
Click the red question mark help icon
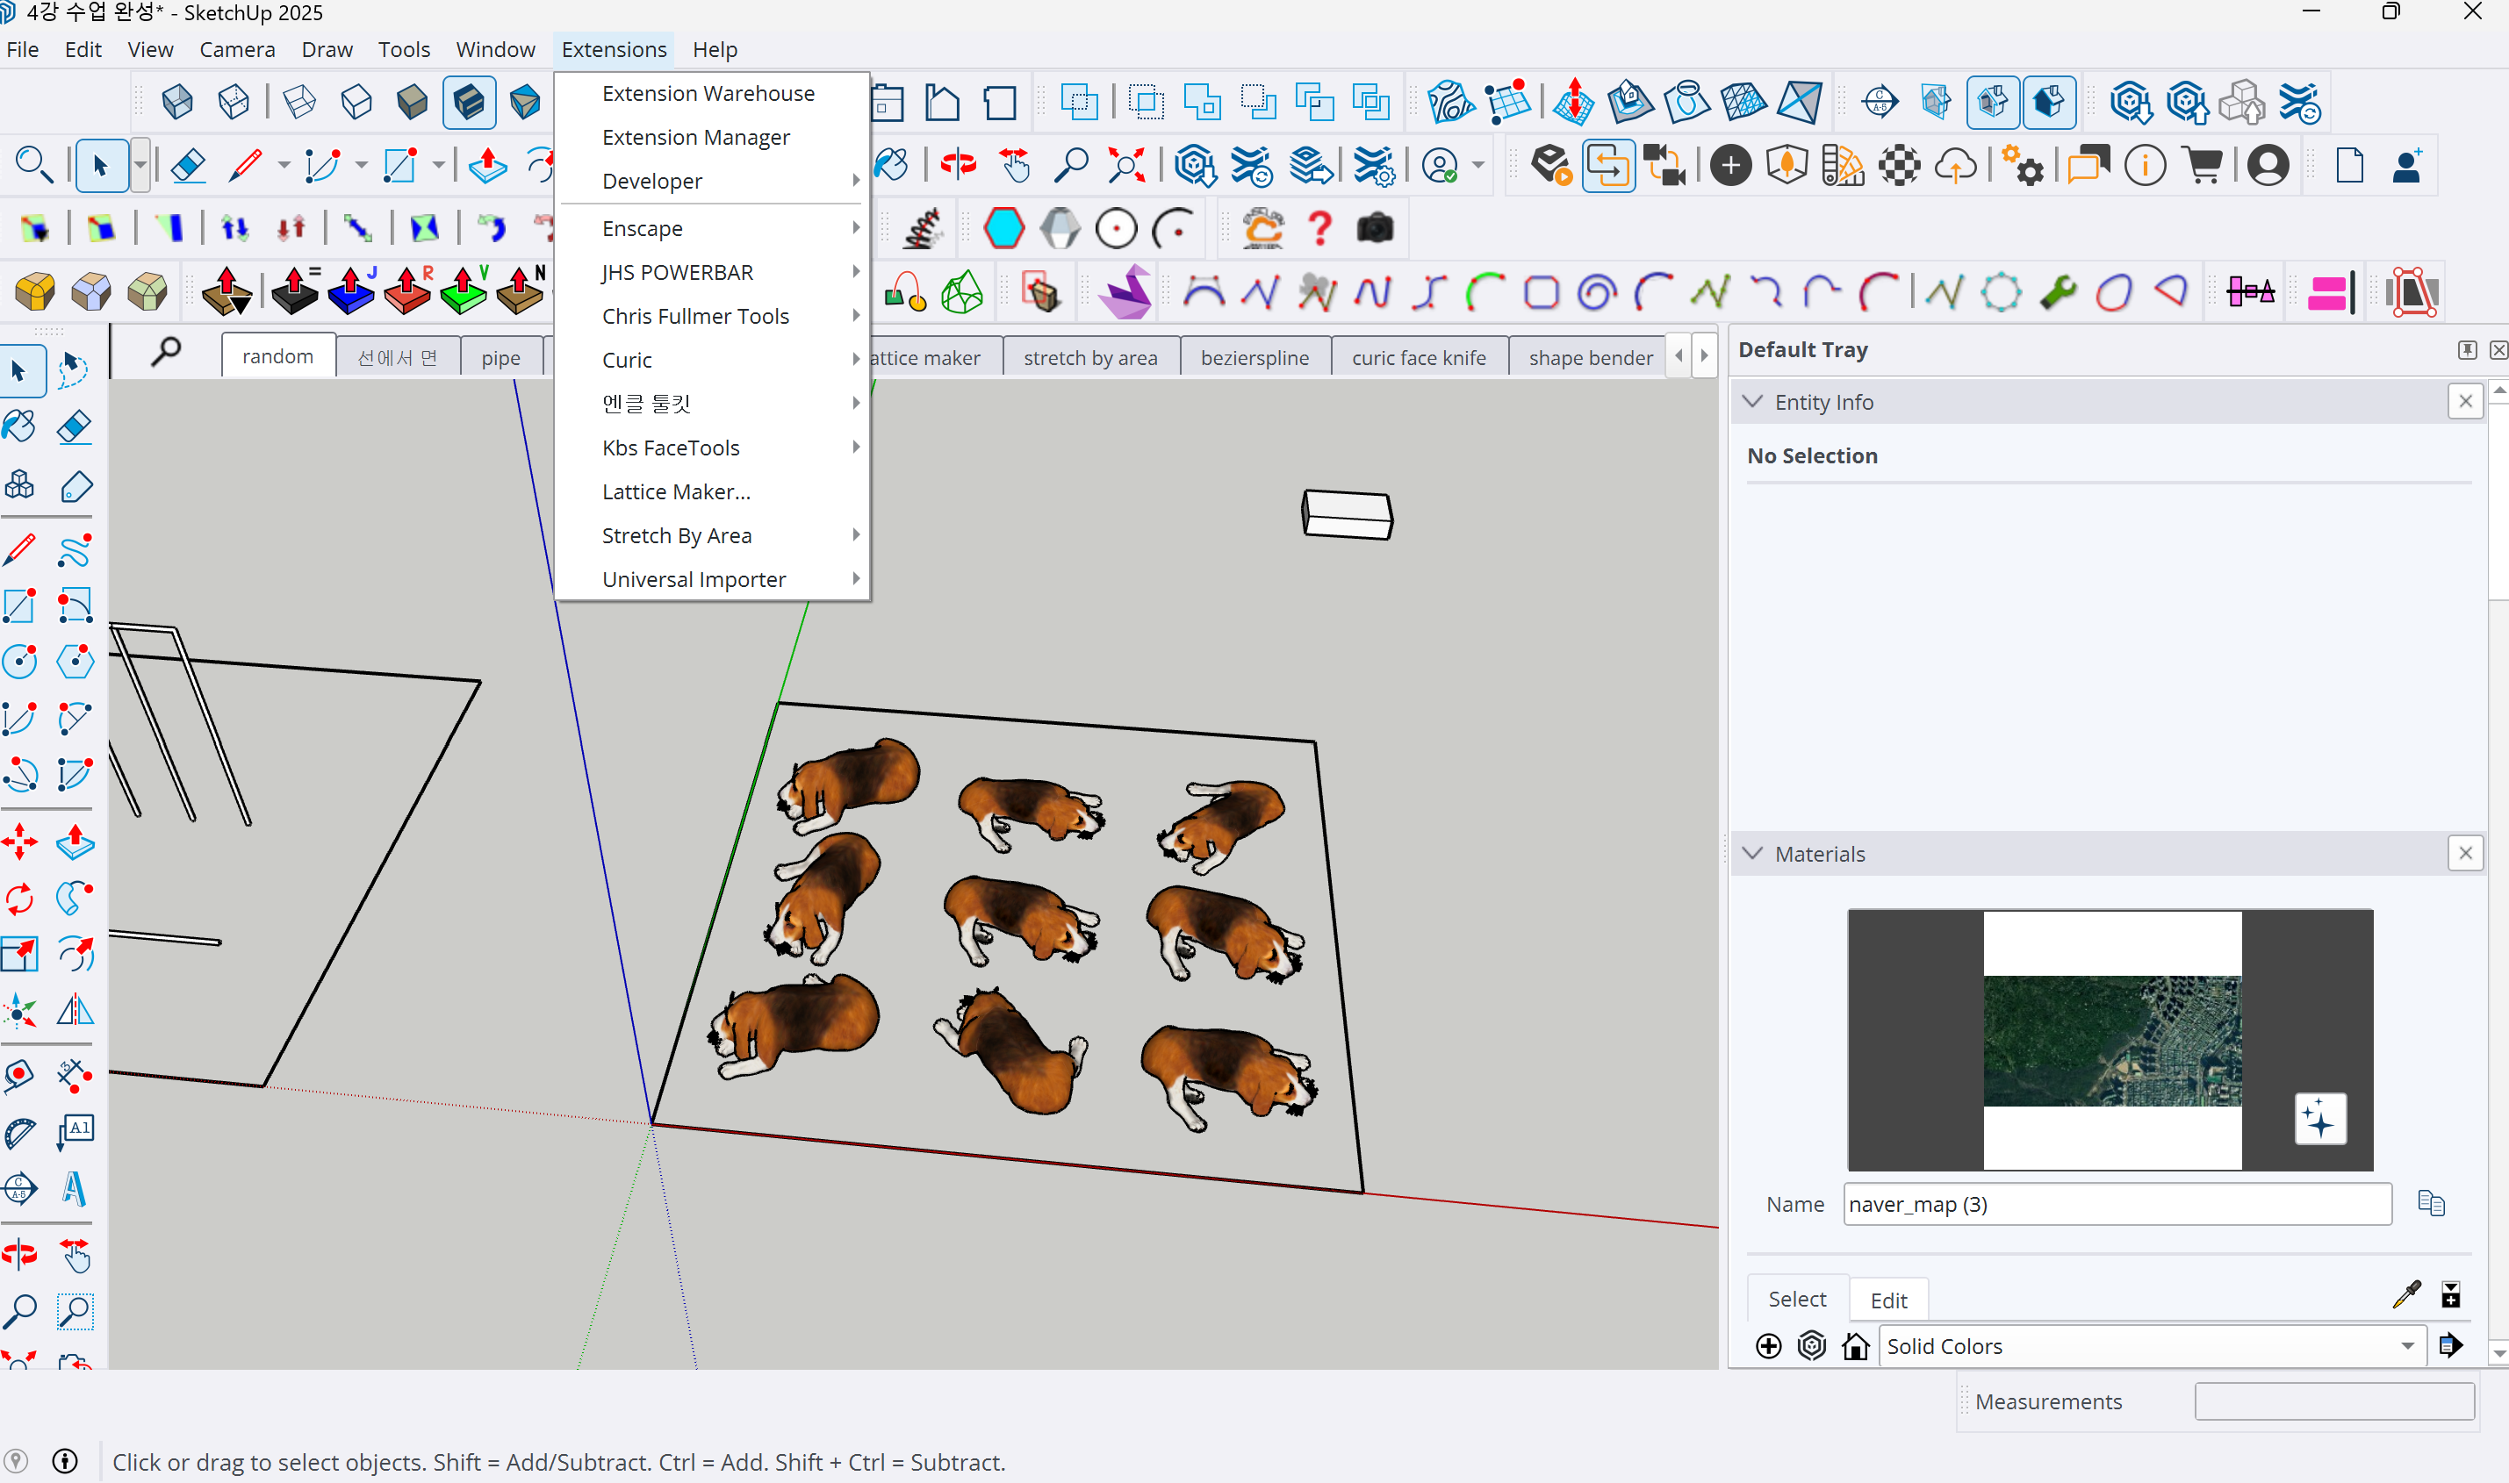coord(1320,229)
